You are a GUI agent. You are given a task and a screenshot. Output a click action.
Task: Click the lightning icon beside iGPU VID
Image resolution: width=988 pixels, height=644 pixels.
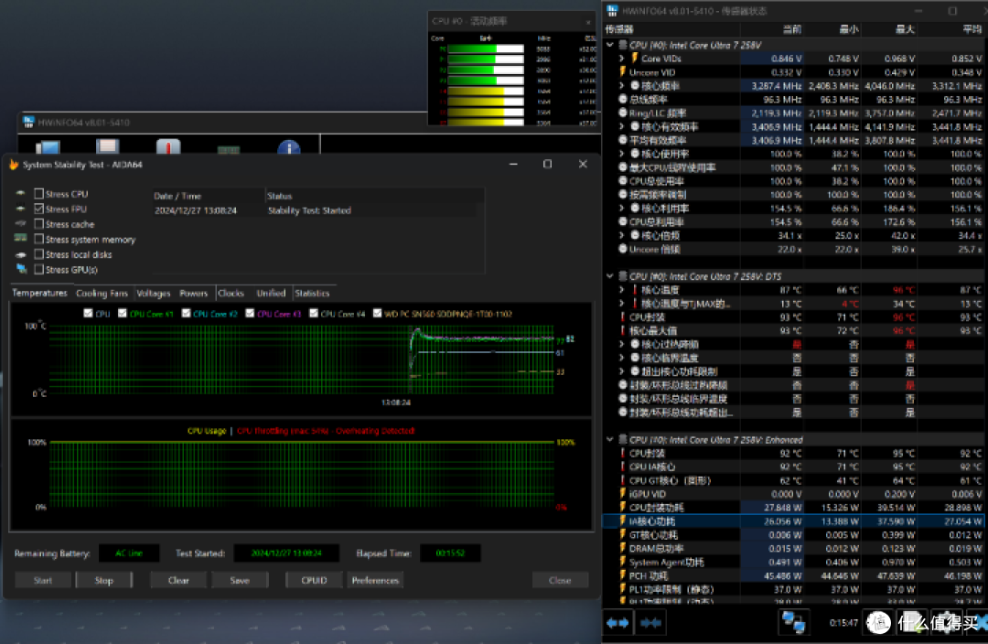point(623,493)
